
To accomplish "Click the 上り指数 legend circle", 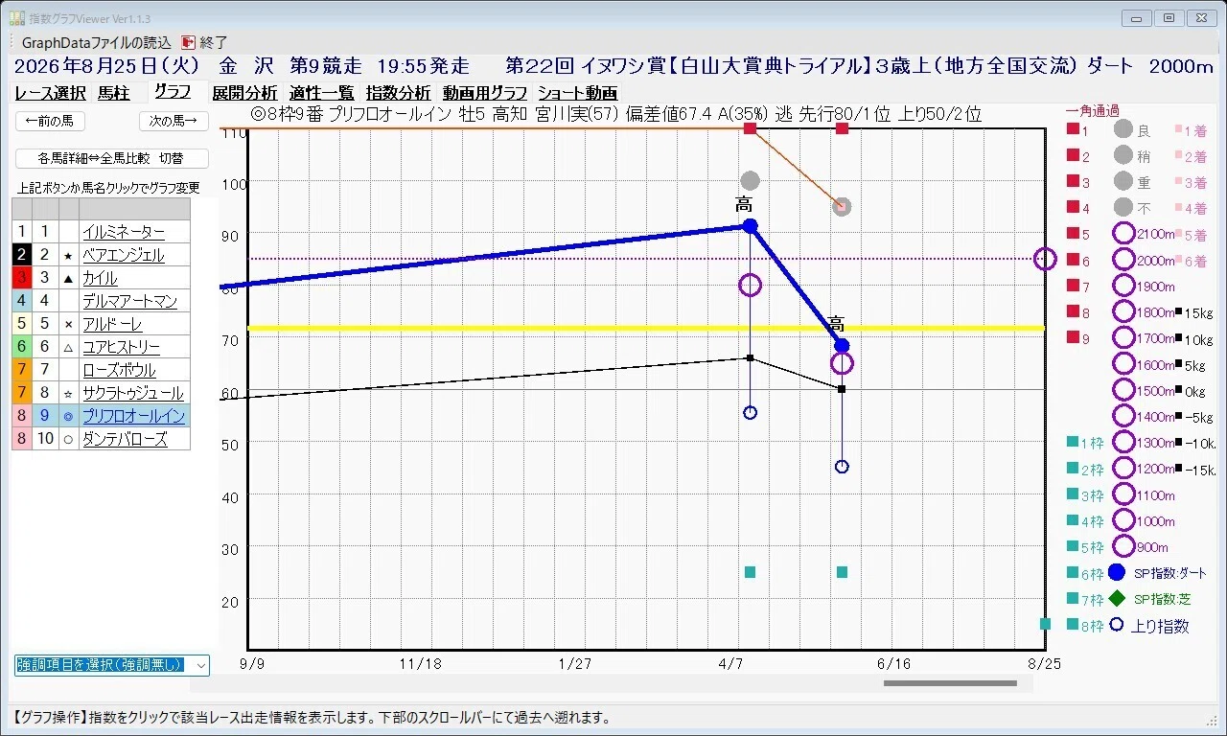I will [x=1117, y=625].
